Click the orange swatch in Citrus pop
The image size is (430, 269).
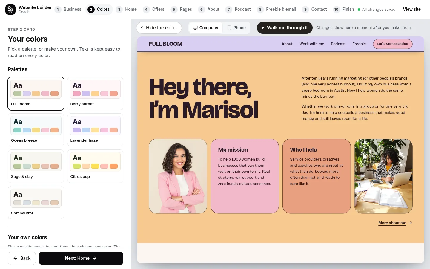(114, 166)
